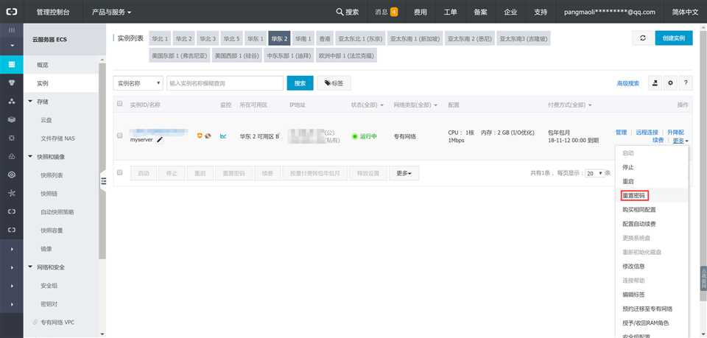
Task: Open 快照列表 in the sidebar
Action: point(52,175)
